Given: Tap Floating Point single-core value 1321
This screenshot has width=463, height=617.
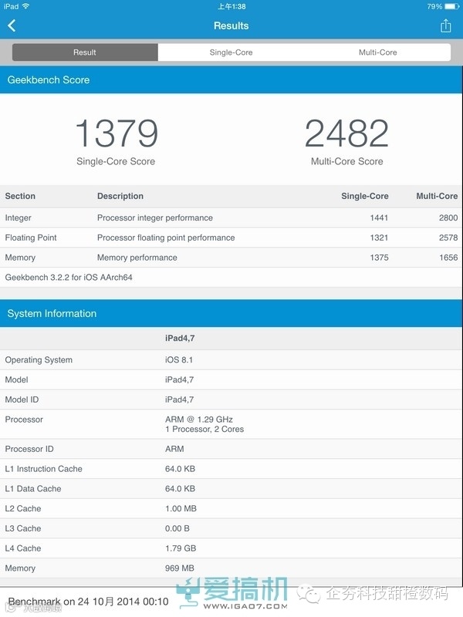Looking at the screenshot, I should (379, 238).
